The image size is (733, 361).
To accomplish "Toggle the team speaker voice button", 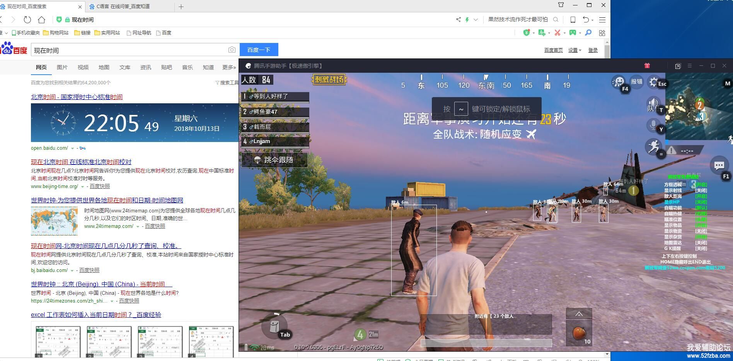I will [x=653, y=104].
